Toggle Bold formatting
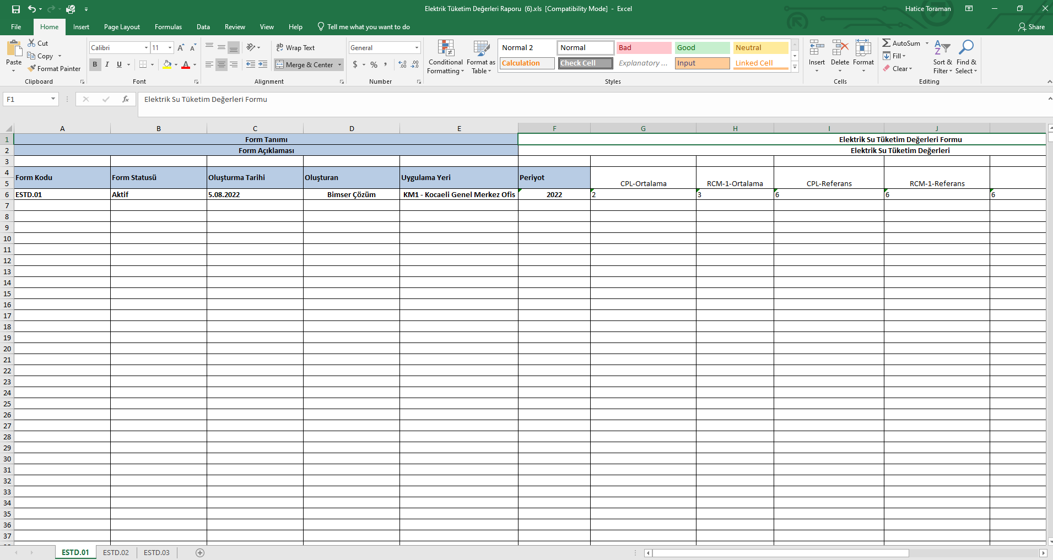The height and width of the screenshot is (560, 1053). (95, 64)
